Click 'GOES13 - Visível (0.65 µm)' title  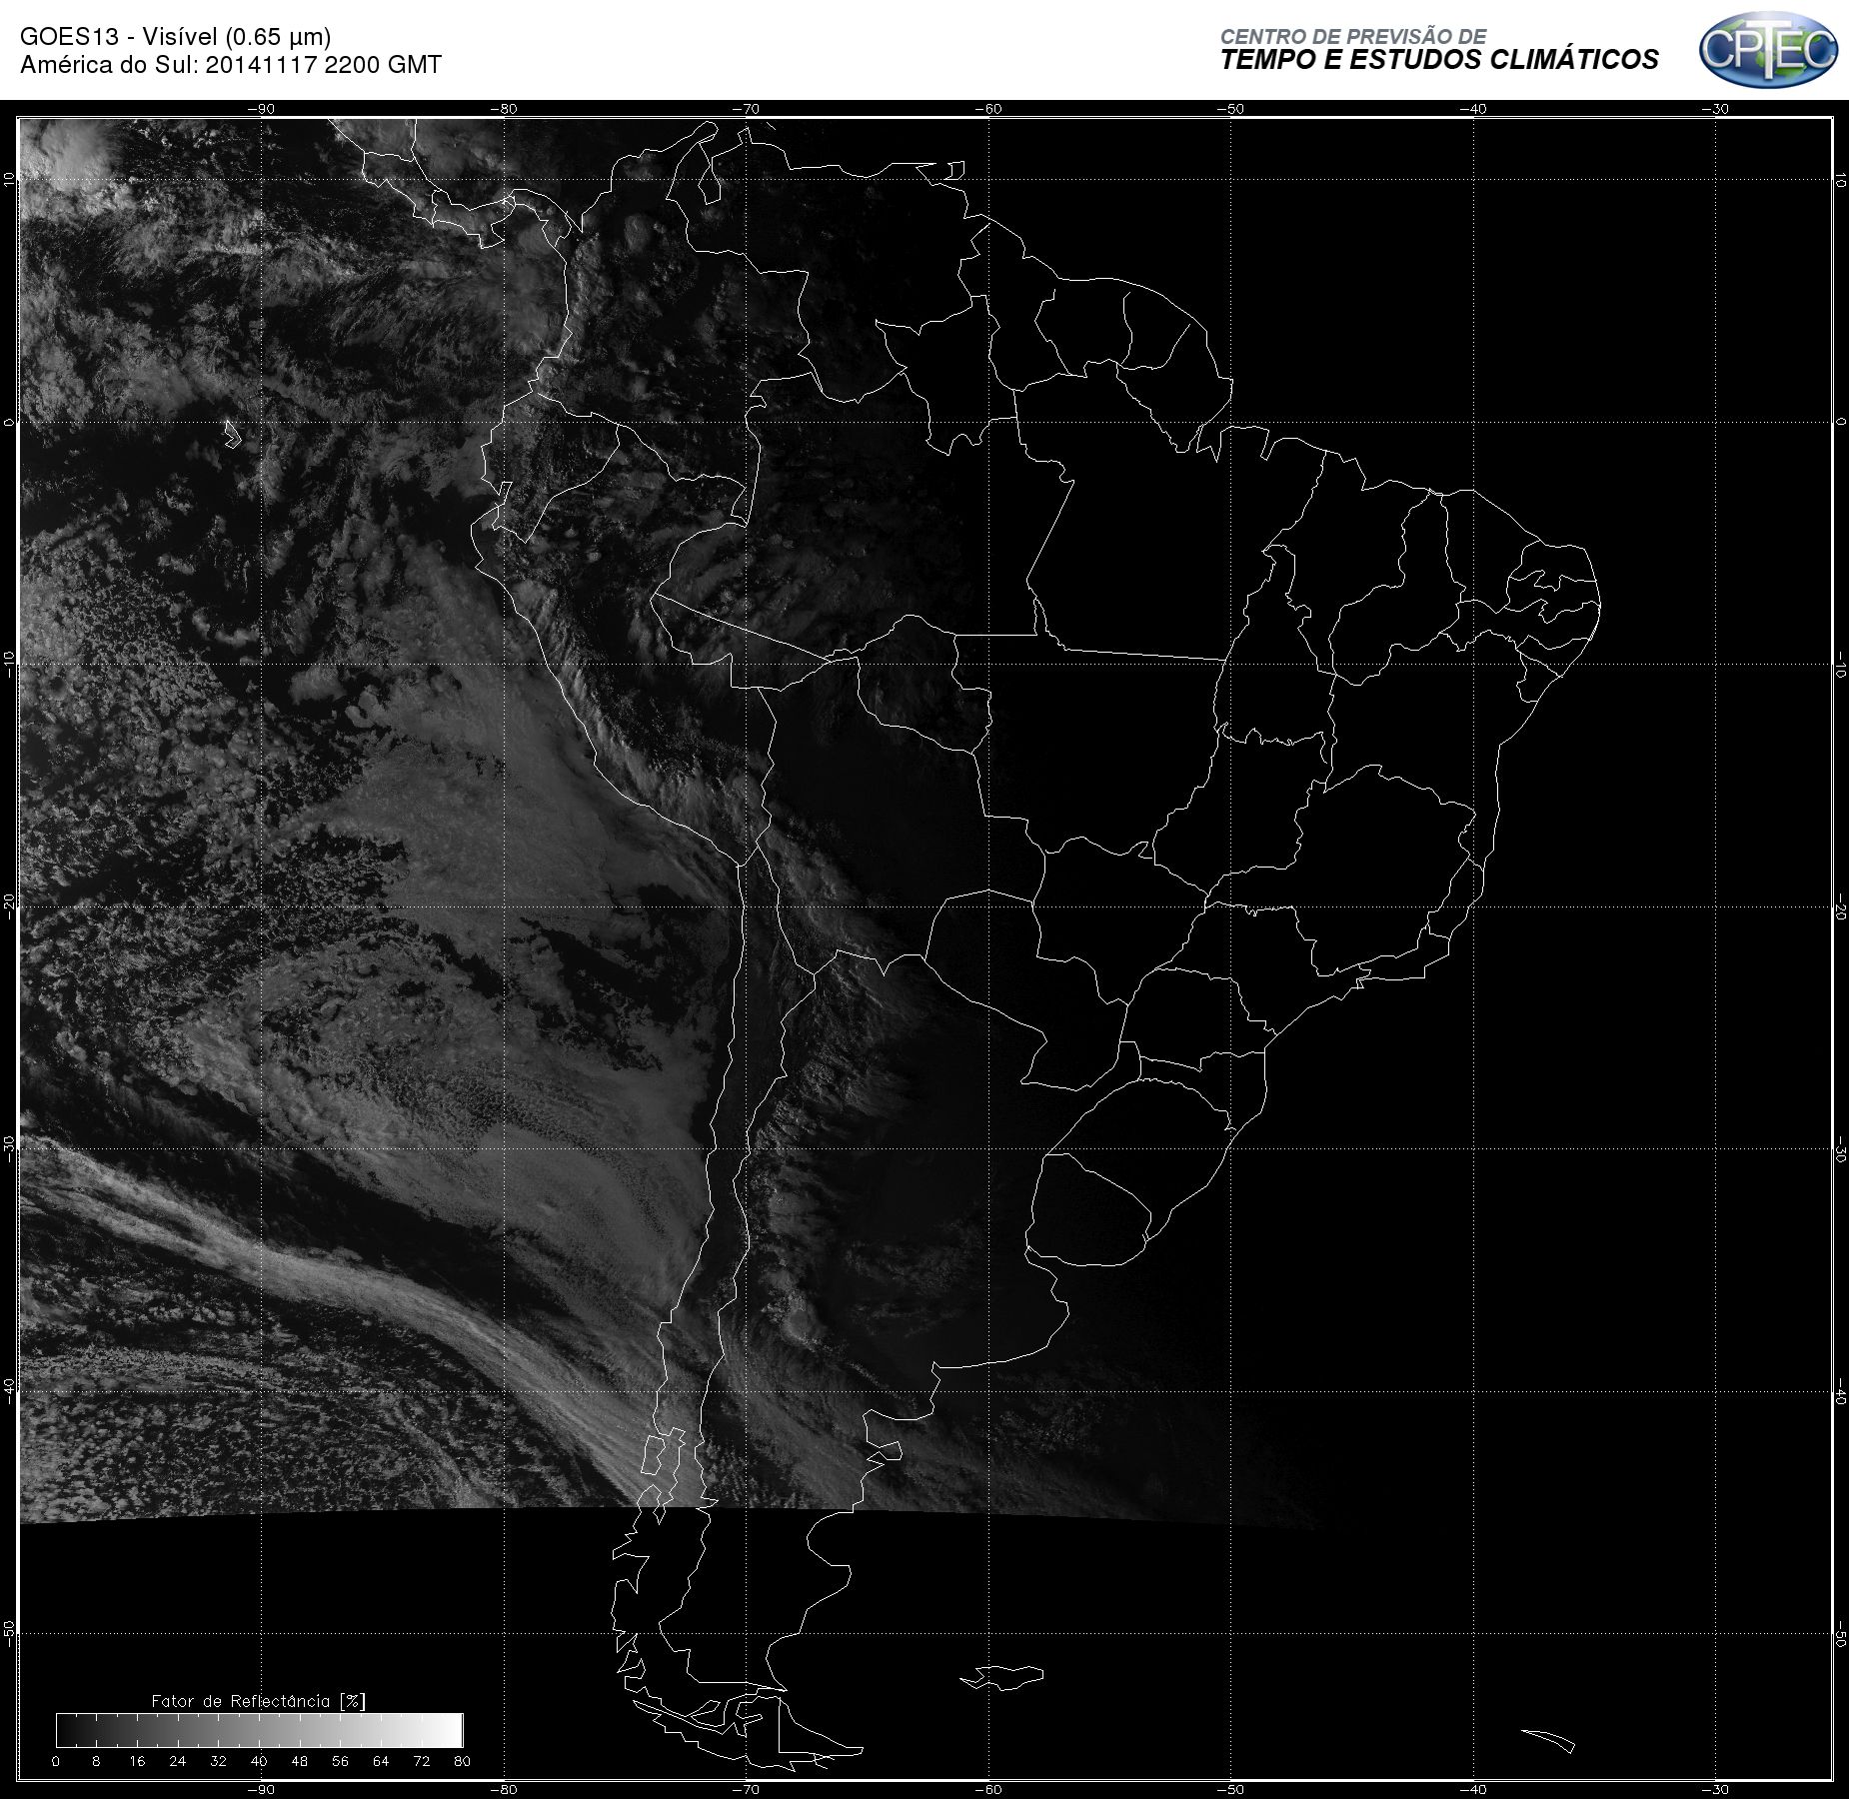[x=176, y=37]
